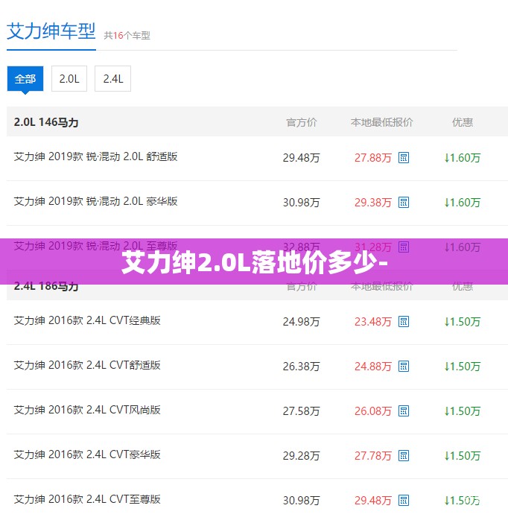Click 官方价 column header in 2.0L section
Viewport: 508px width, 523px height.
tap(301, 122)
